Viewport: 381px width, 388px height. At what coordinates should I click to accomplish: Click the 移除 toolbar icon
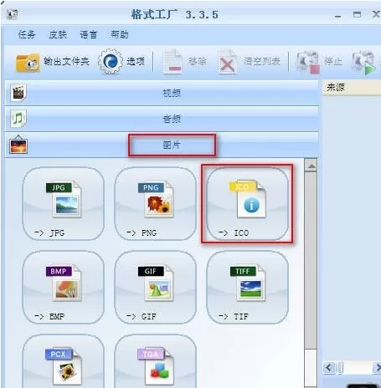pyautogui.click(x=172, y=62)
